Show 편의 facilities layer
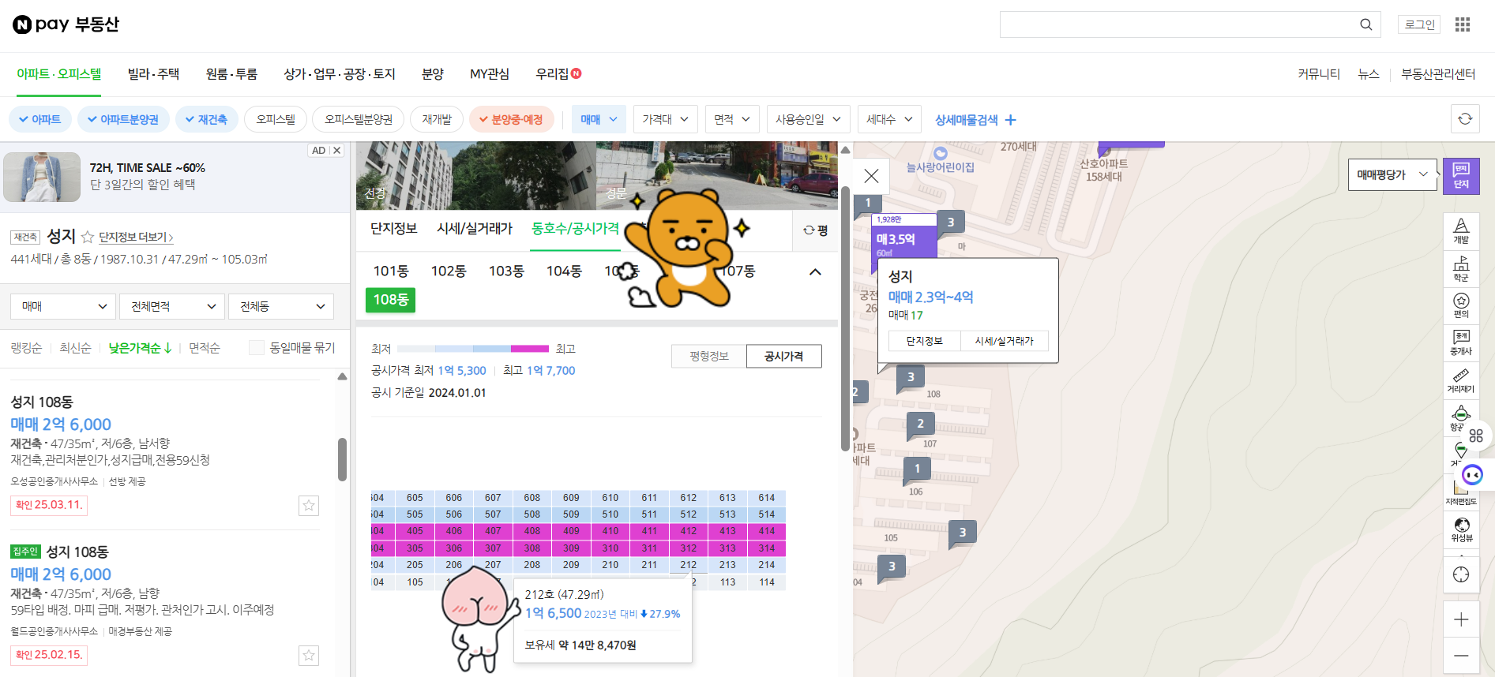Screen dimensions: 1495x677 coord(1461,306)
